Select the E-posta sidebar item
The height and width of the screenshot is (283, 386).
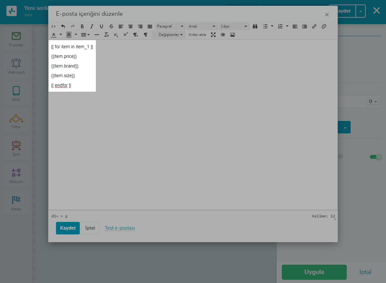point(16,39)
